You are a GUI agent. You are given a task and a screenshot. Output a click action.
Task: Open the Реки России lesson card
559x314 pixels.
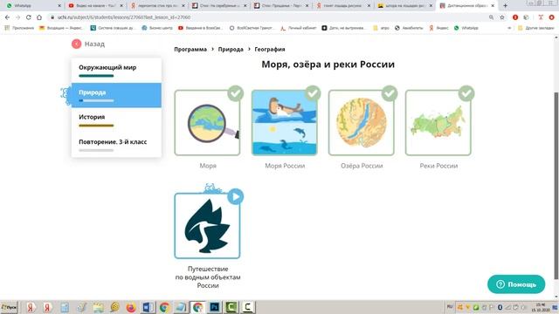(438, 122)
